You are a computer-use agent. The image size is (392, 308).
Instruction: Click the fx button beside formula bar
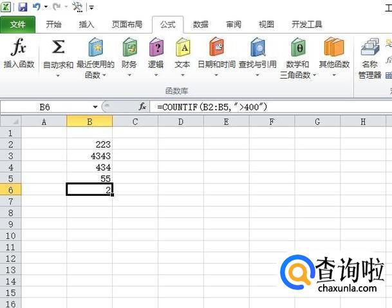coord(142,107)
